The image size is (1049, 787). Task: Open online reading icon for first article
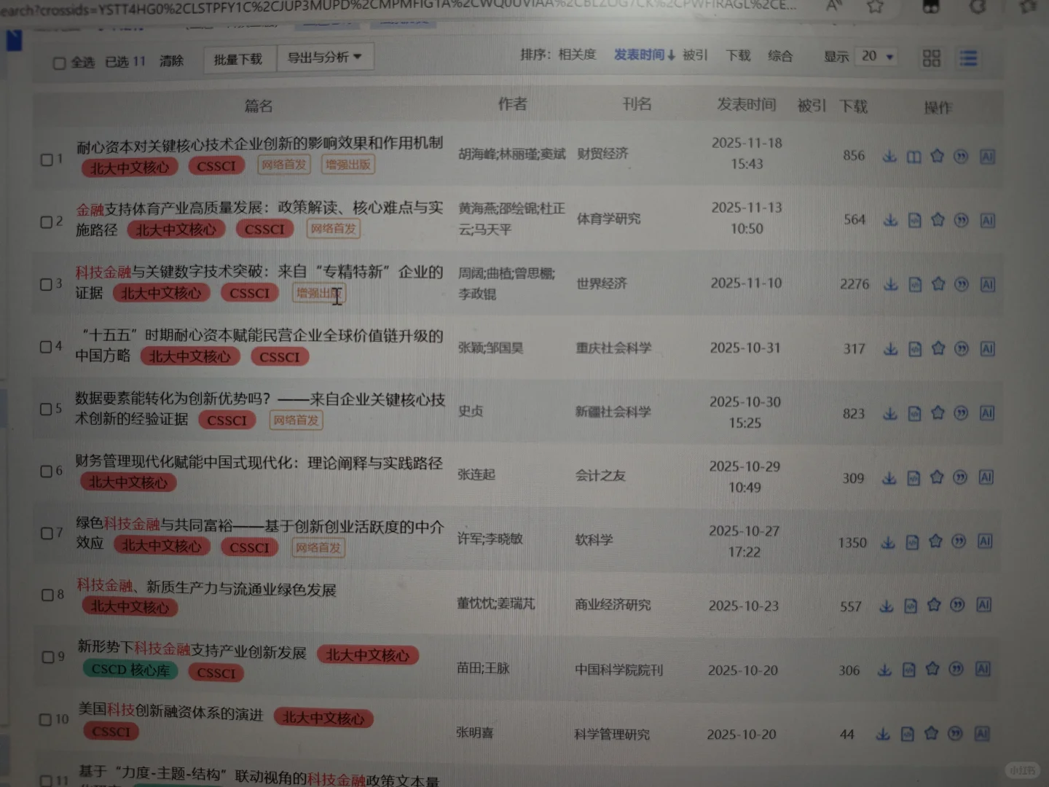tap(914, 156)
